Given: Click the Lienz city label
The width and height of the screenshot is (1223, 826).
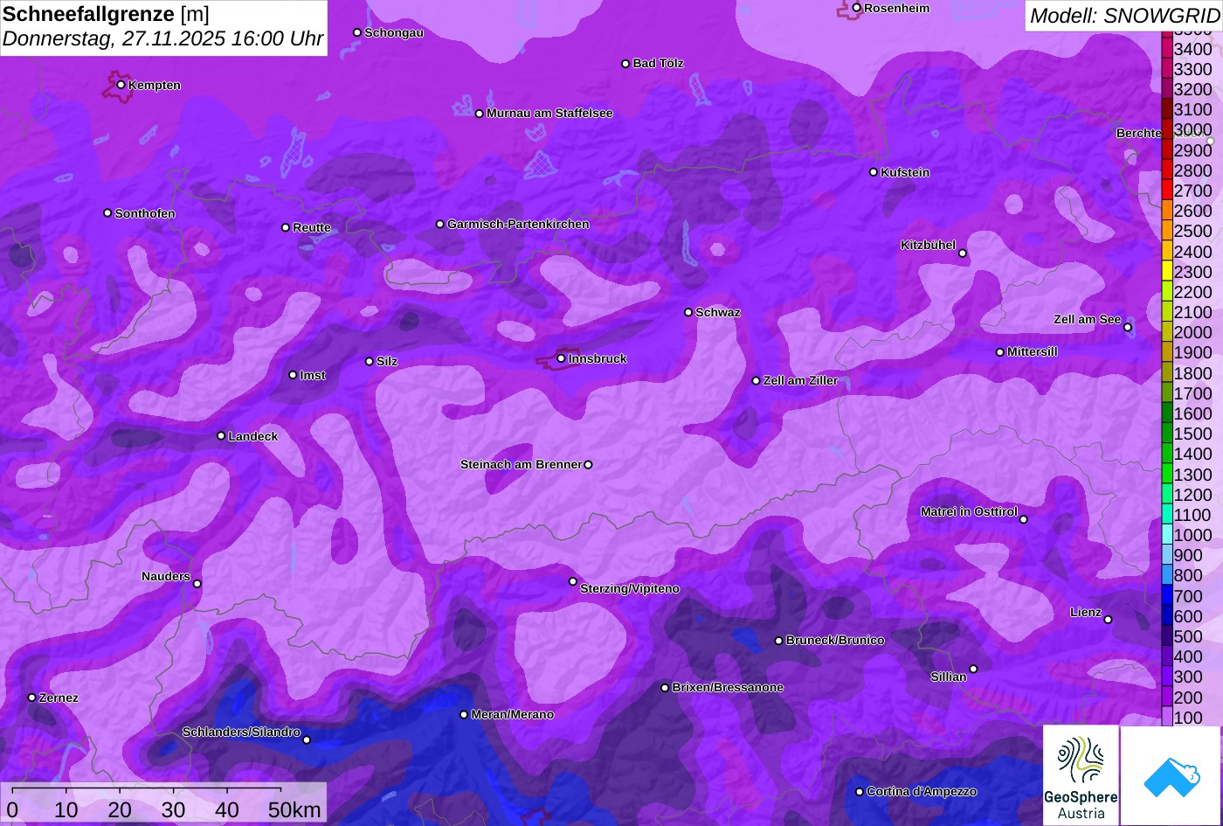Looking at the screenshot, I should click(x=1086, y=613).
